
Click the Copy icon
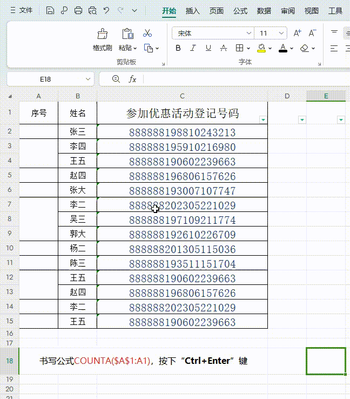(x=149, y=48)
